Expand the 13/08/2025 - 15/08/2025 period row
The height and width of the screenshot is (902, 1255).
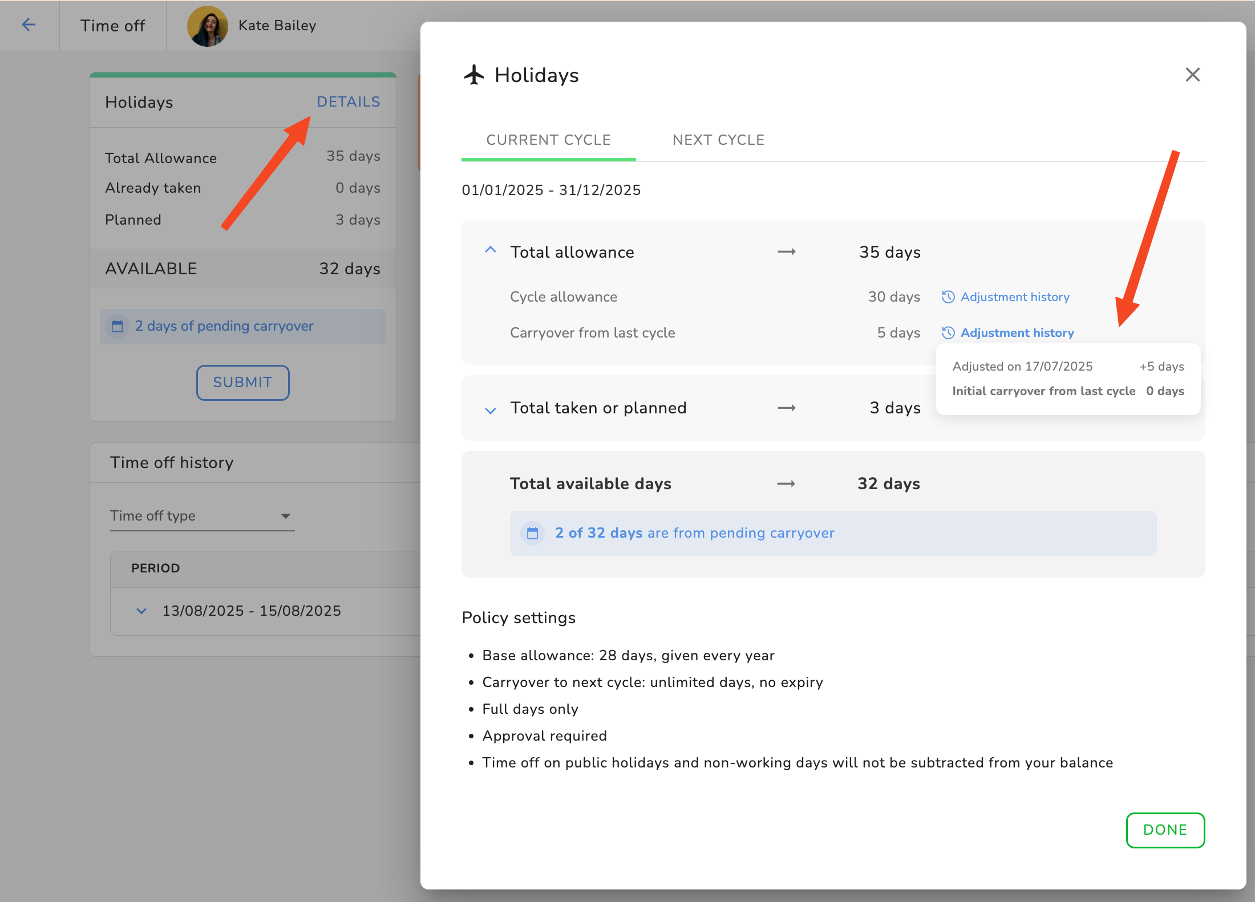tap(141, 611)
